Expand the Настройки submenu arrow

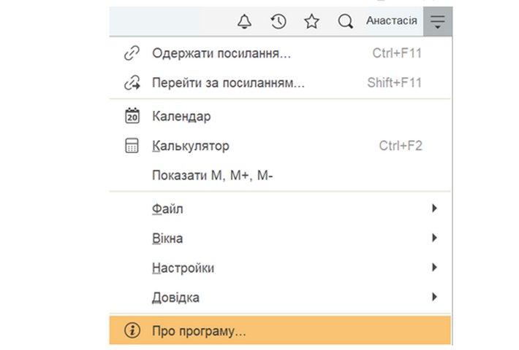[434, 268]
